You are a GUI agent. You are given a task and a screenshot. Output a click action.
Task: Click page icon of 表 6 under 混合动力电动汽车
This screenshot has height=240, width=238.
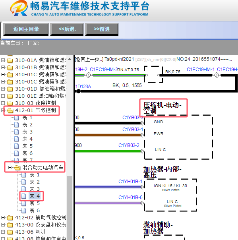(x=24, y=211)
